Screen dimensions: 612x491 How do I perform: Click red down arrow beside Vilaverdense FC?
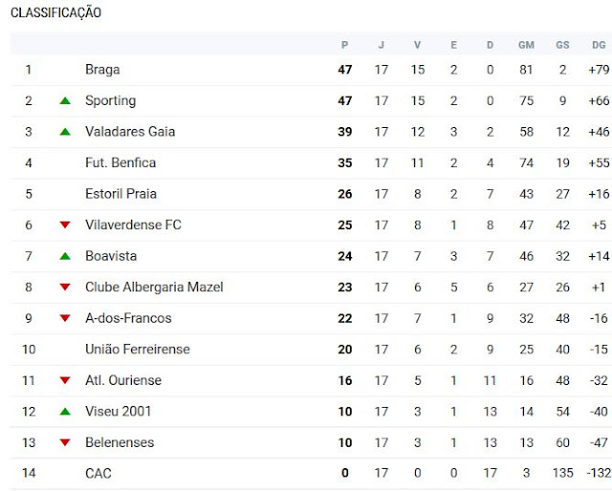point(65,225)
